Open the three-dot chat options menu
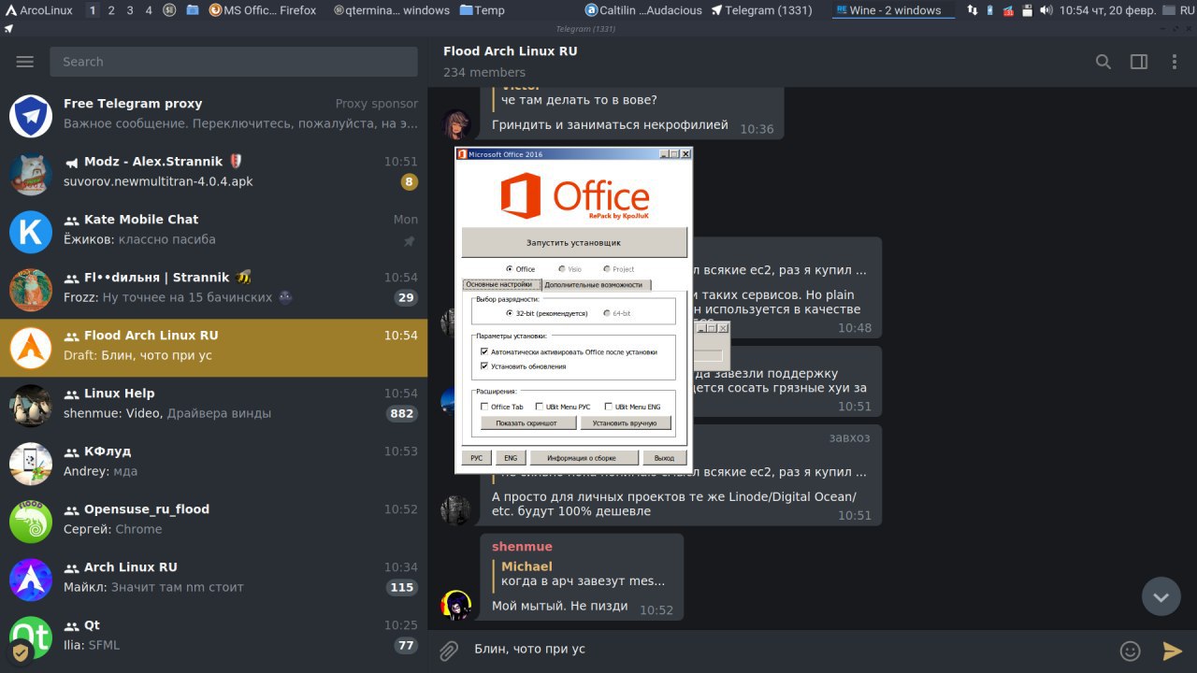1197x673 pixels. tap(1175, 62)
